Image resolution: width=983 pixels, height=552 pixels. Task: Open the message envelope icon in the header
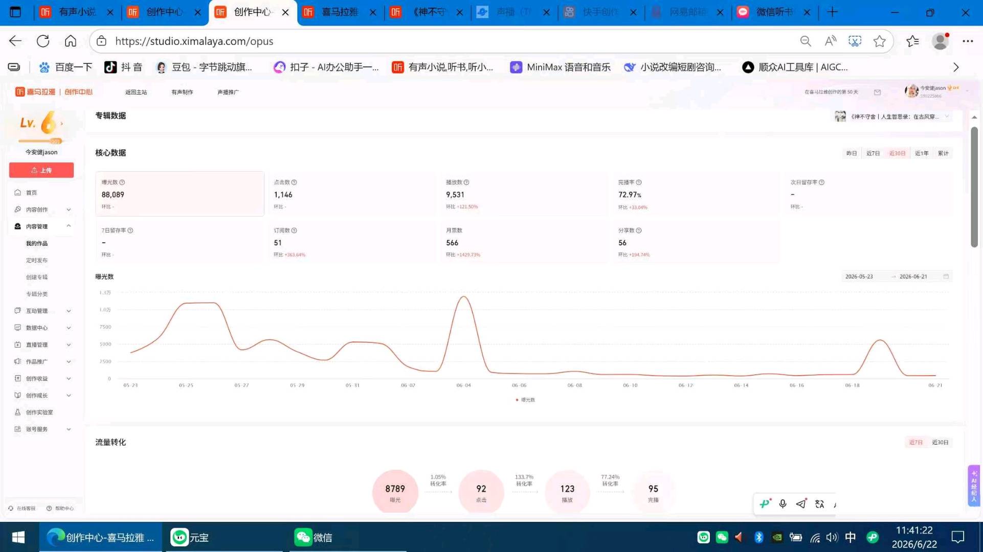point(877,92)
